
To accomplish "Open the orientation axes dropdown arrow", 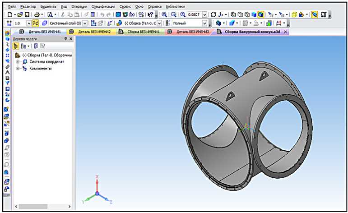I will pyautogui.click(x=226, y=14).
